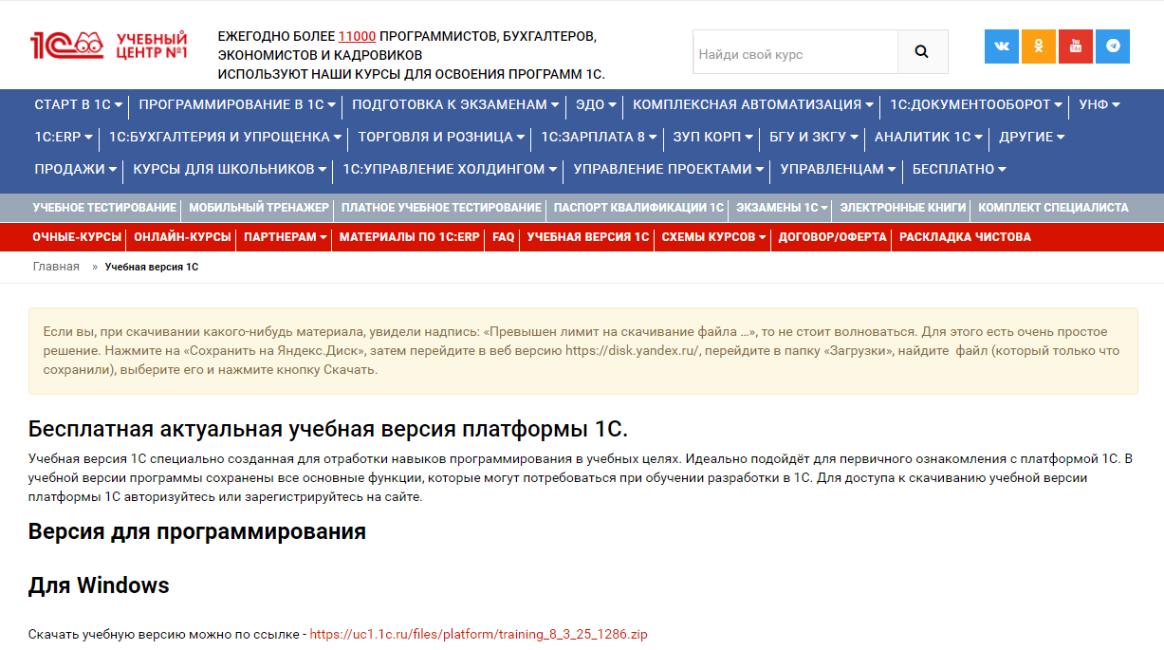Screen dimensions: 1164x650
Task: Open the YouTube channel icon
Action: click(1076, 46)
